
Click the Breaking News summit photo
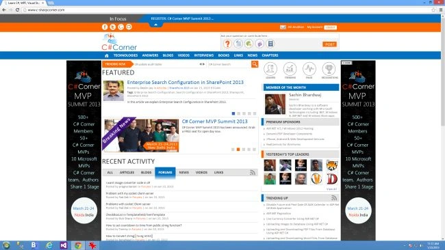[141, 135]
